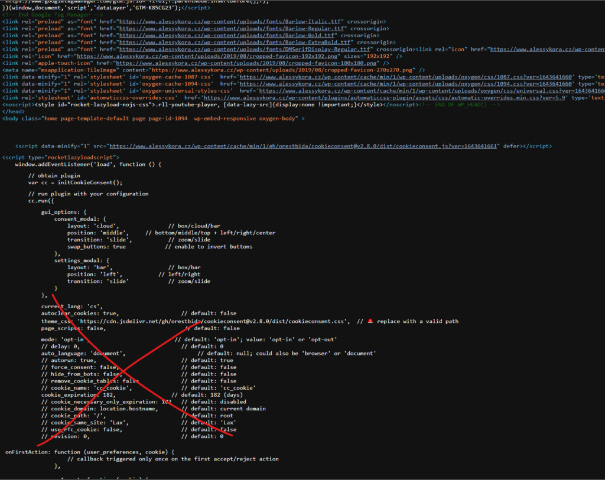Open the cropped-favicon-180x180.png apple-touch-icon link
Screen dimensions: 605x480
(246, 63)
